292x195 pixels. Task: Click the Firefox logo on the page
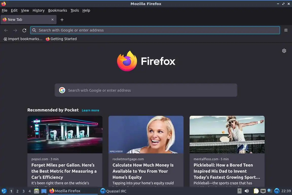coord(146,61)
